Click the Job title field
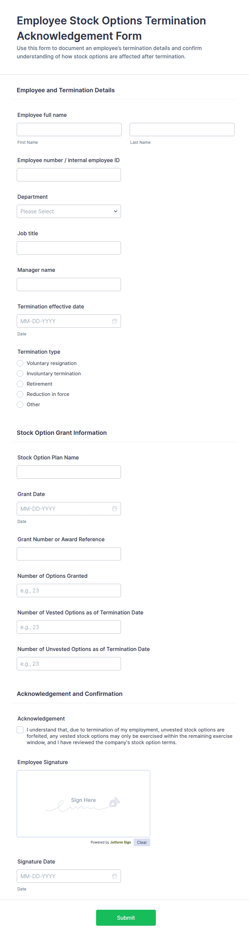249x939 pixels. pos(69,248)
